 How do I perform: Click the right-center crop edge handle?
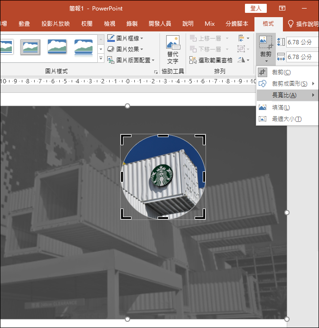coord(204,177)
